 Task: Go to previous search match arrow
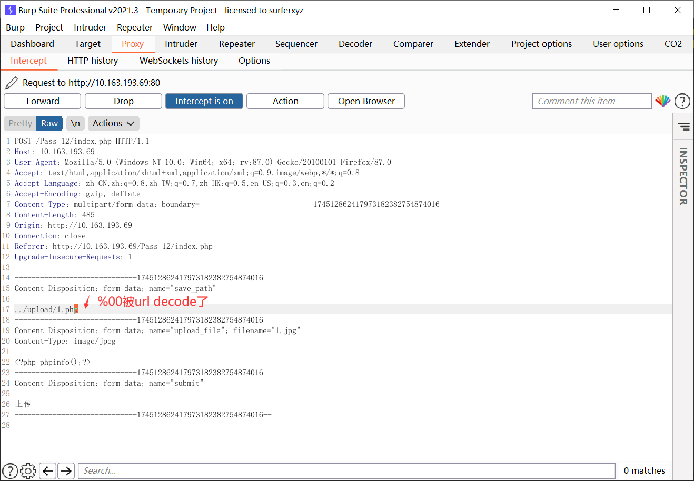click(x=48, y=470)
